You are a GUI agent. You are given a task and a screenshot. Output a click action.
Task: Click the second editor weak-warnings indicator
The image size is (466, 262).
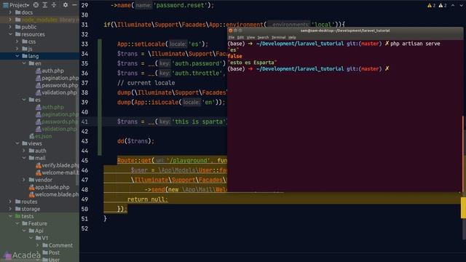click(443, 5)
